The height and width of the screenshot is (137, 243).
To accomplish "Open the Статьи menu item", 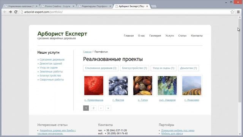I will [x=182, y=35].
